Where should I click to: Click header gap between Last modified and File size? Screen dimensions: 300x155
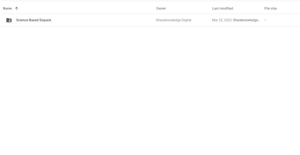tap(248, 8)
